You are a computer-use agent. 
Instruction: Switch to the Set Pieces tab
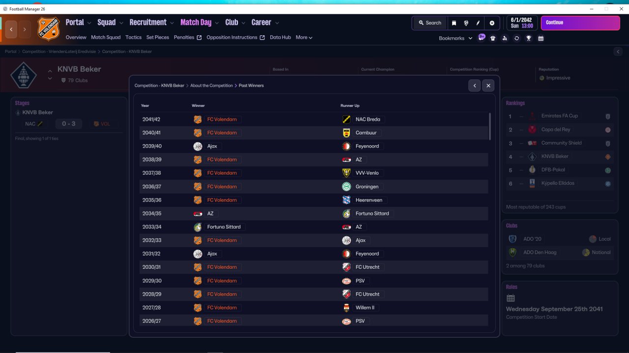[158, 37]
